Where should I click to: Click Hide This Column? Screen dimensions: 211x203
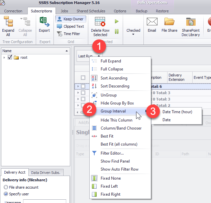pos(120,120)
